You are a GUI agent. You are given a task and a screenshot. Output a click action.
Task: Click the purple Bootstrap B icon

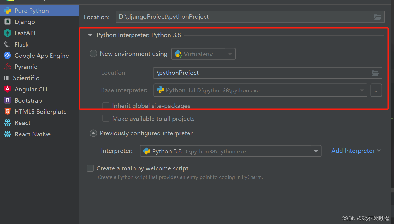tap(8, 100)
